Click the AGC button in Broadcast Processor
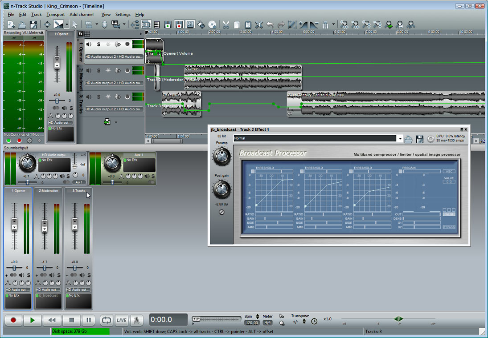 coord(449,171)
